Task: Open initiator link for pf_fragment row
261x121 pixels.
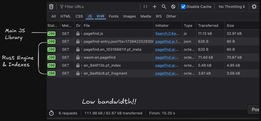Action: [167, 74]
